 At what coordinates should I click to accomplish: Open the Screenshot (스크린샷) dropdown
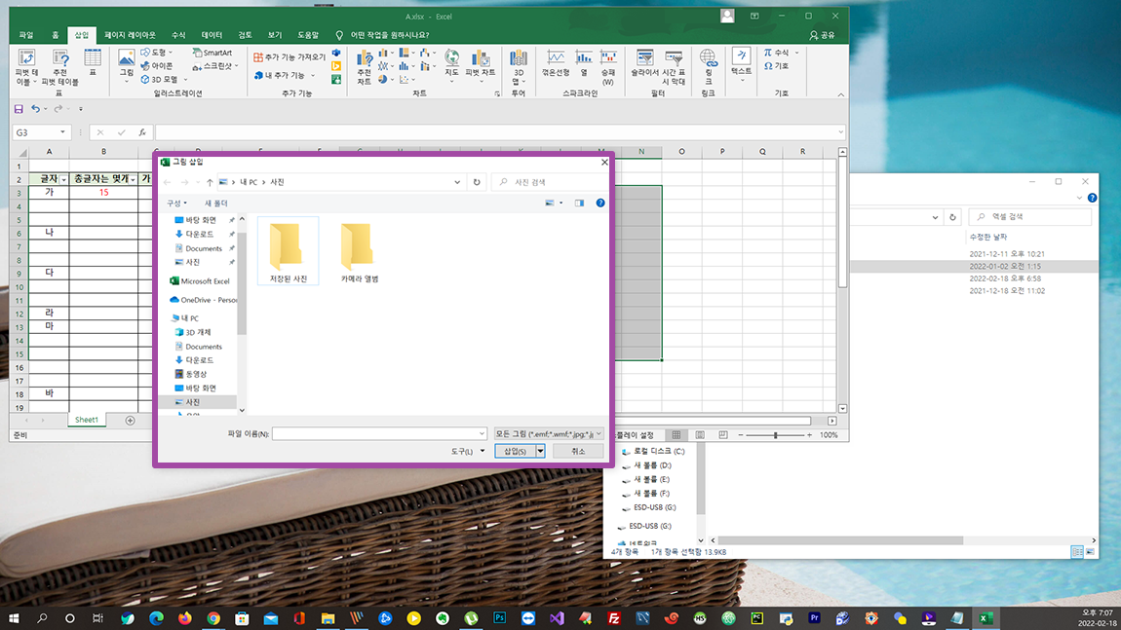215,65
